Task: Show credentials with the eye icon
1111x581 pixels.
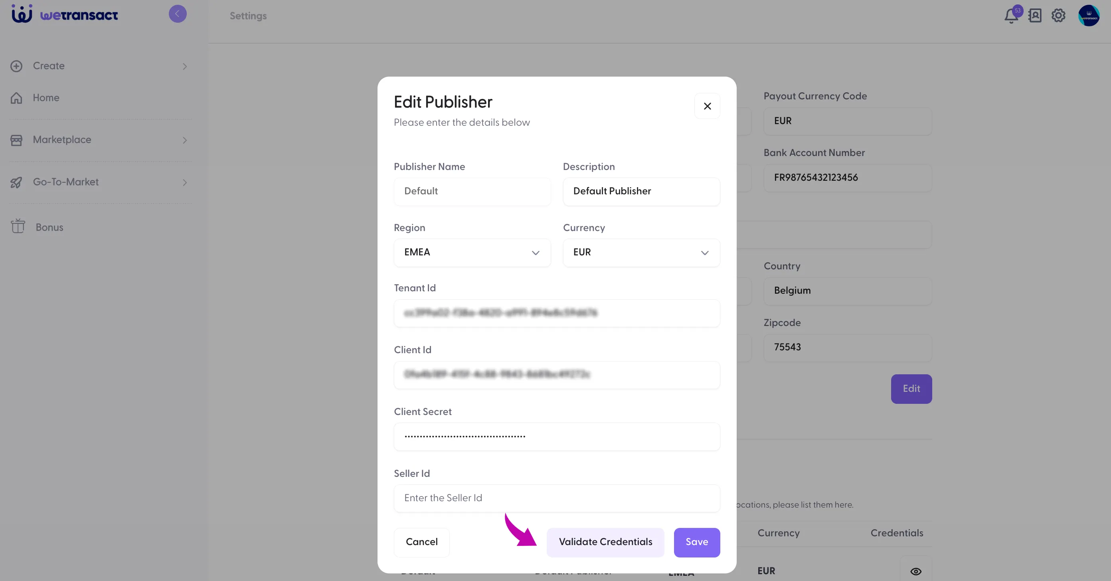Action: pyautogui.click(x=915, y=571)
